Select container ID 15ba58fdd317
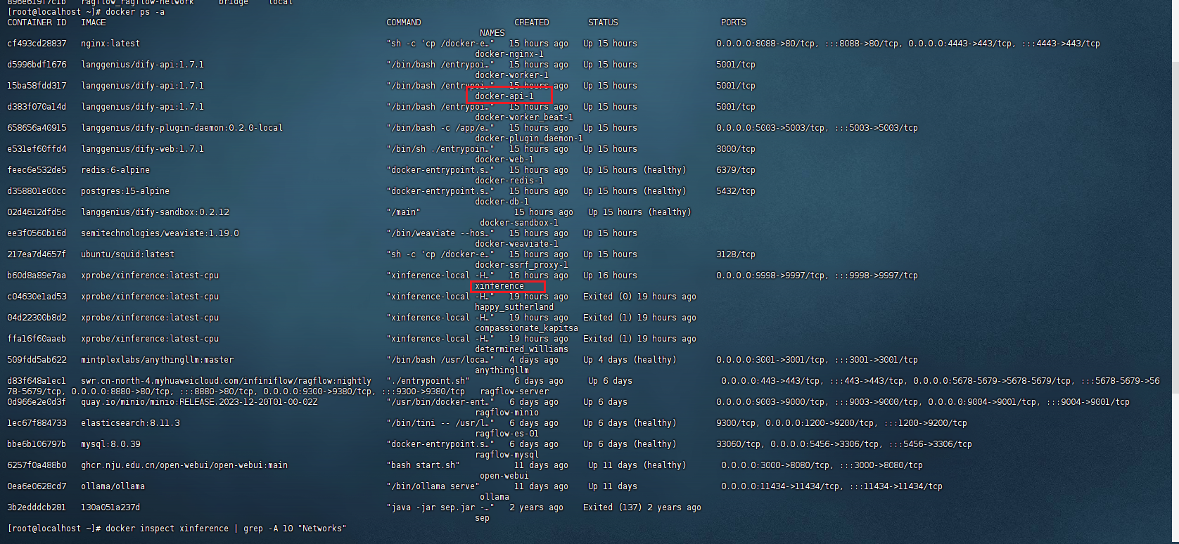 click(x=37, y=86)
